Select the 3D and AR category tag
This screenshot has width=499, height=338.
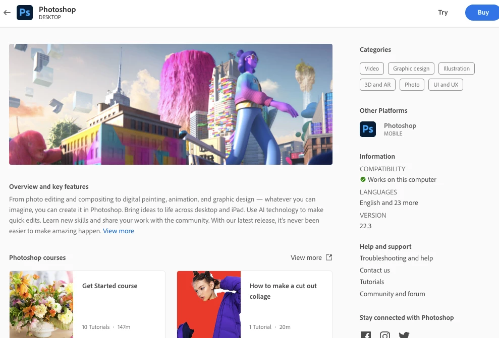coord(377,85)
